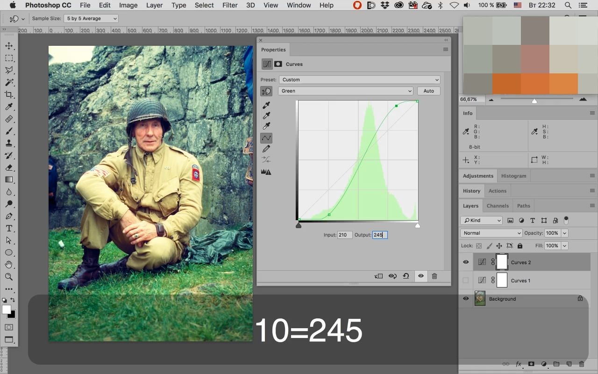Toggle lock transparent pixels
This screenshot has width=598, height=374.
click(x=479, y=246)
